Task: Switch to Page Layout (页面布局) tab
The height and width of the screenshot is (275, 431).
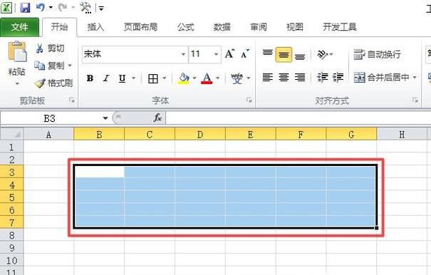Action: (x=140, y=27)
